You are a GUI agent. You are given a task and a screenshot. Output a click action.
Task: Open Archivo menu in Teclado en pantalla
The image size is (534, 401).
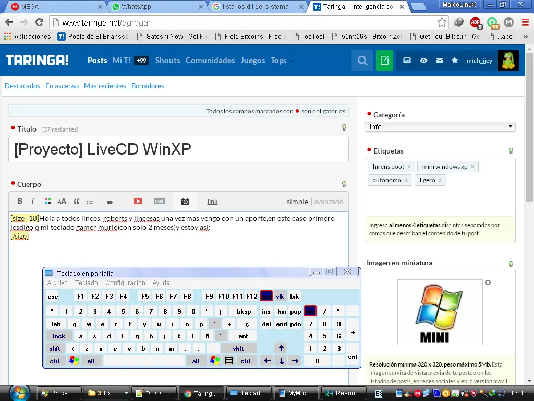57,282
